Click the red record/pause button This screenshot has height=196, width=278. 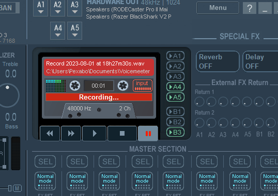(148, 134)
